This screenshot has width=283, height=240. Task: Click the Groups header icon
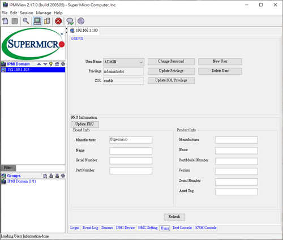click(3, 176)
